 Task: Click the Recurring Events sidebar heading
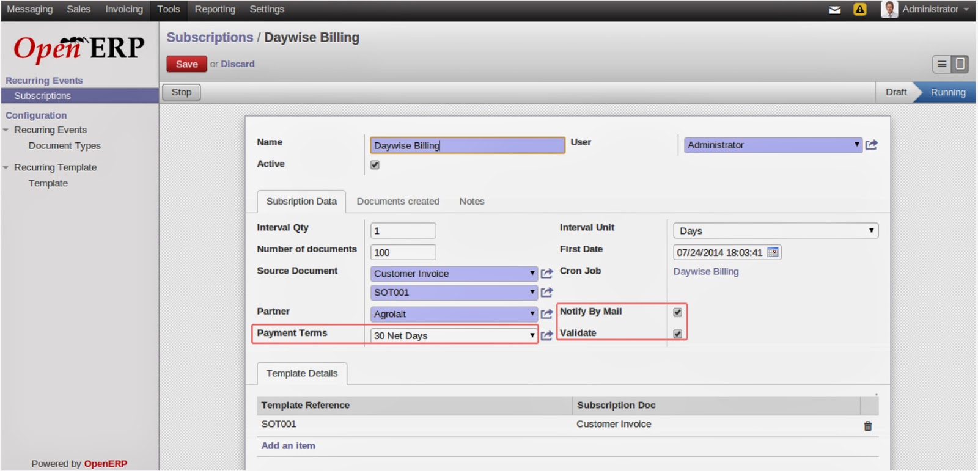coord(44,81)
